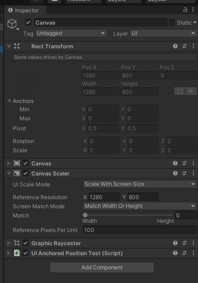The width and height of the screenshot is (198, 283).
Task: Collapse the Rect Transform component
Action: click(9, 46)
